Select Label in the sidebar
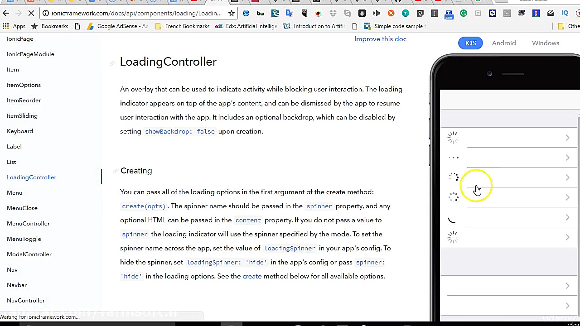The image size is (580, 326). coord(14,147)
